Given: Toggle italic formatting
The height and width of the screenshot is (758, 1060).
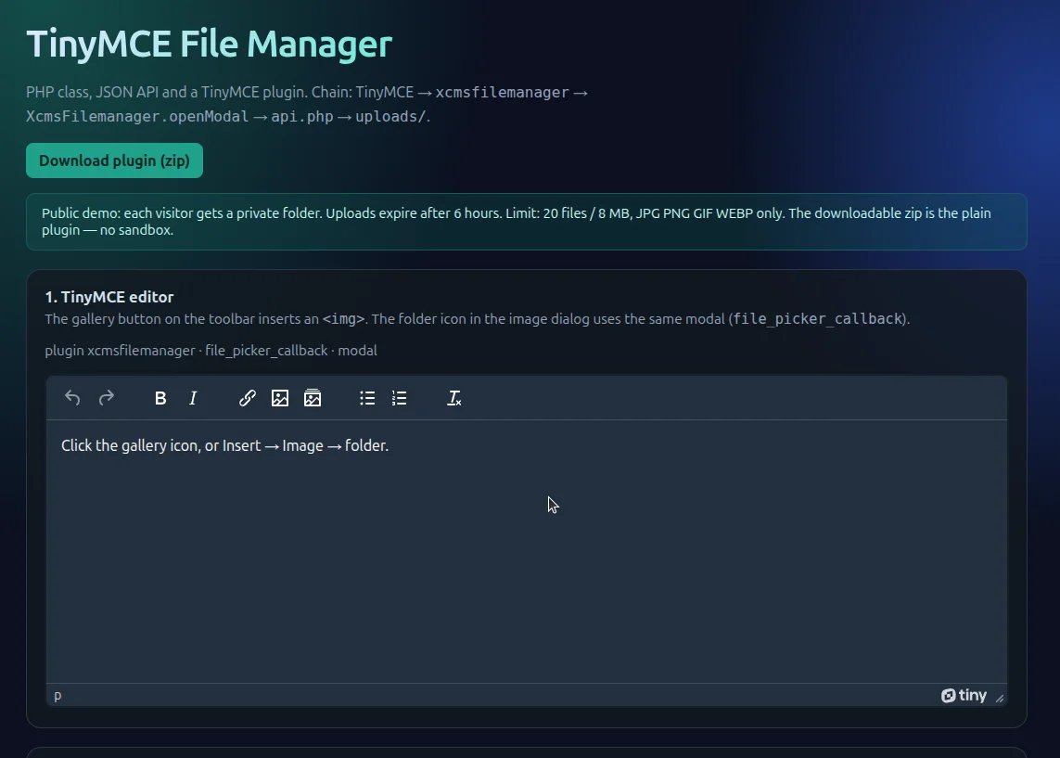Looking at the screenshot, I should pyautogui.click(x=193, y=398).
